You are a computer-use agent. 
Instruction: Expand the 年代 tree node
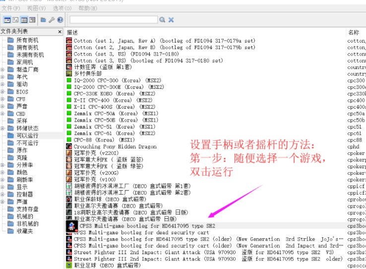click(2, 77)
